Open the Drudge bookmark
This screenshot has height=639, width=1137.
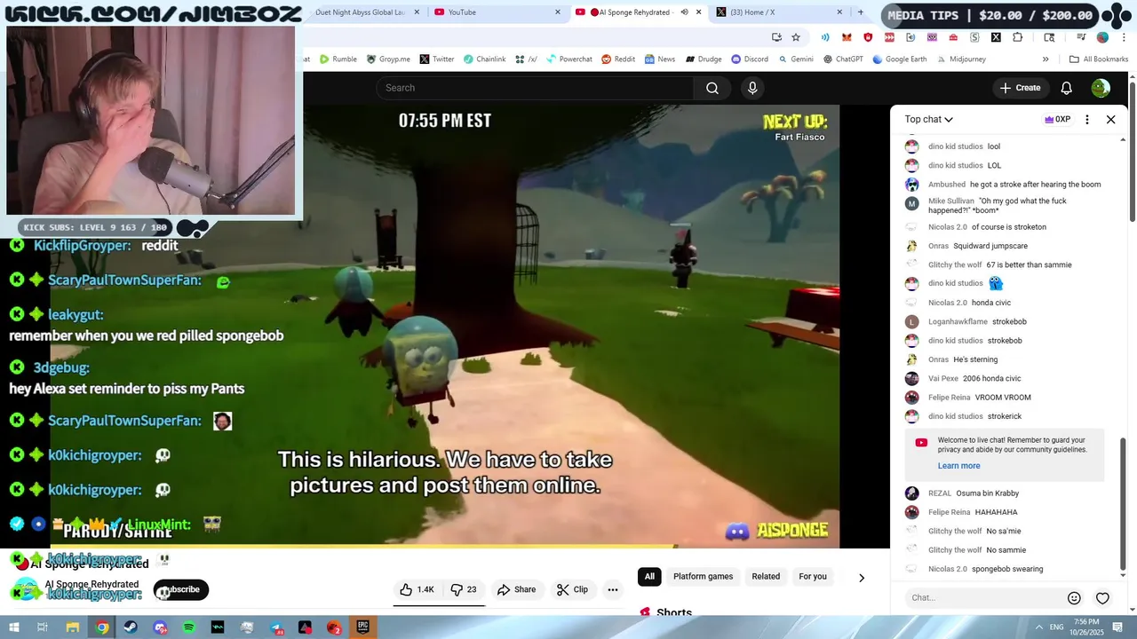point(703,59)
